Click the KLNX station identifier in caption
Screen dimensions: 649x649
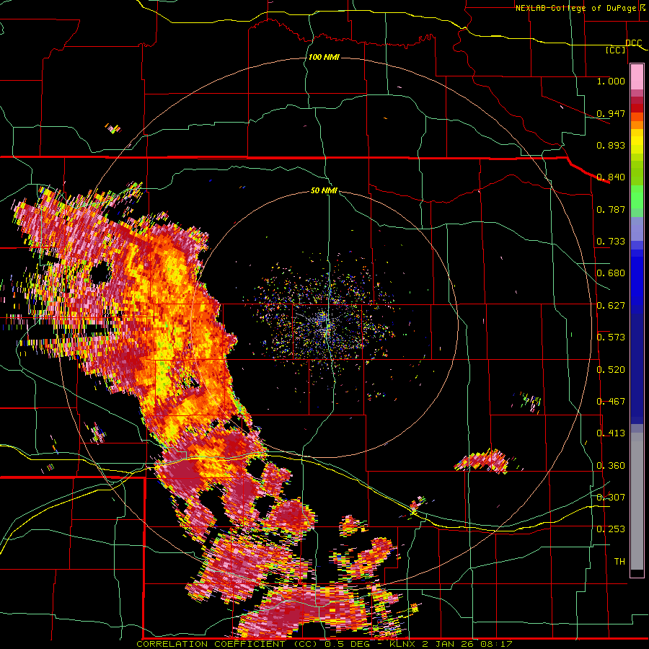click(403, 644)
